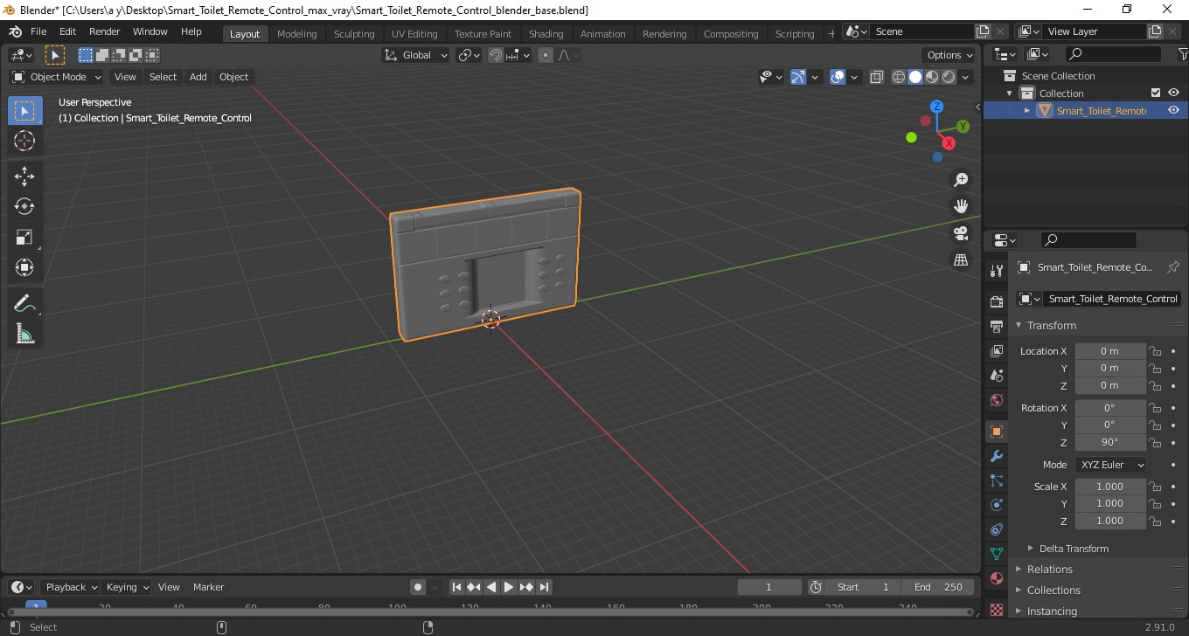Viewport: 1189px width, 636px height.
Task: Open Object Constraints properties tab
Action: (996, 529)
